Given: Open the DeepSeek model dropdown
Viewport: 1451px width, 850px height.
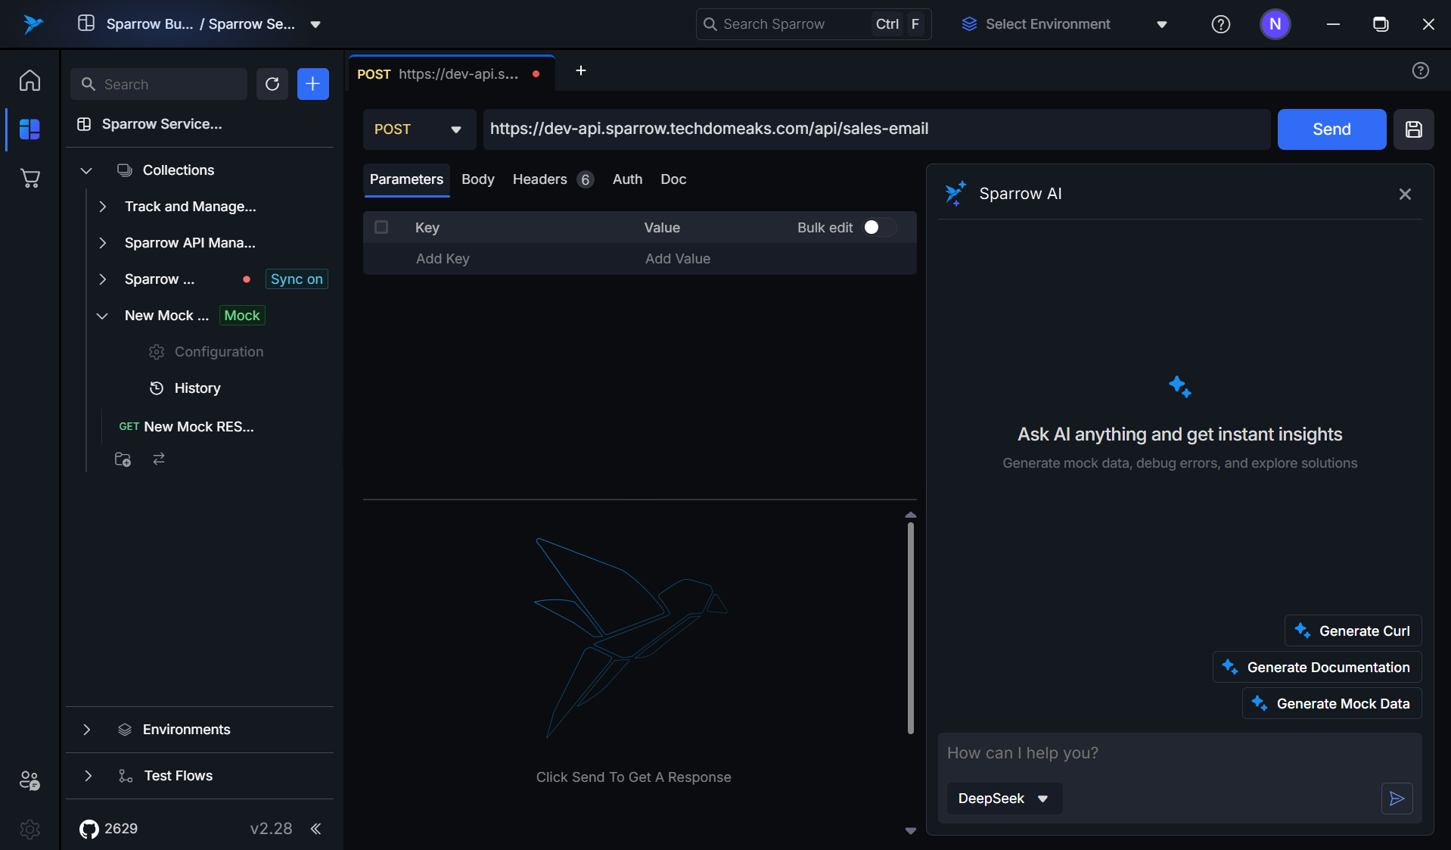Looking at the screenshot, I should [x=1004, y=799].
